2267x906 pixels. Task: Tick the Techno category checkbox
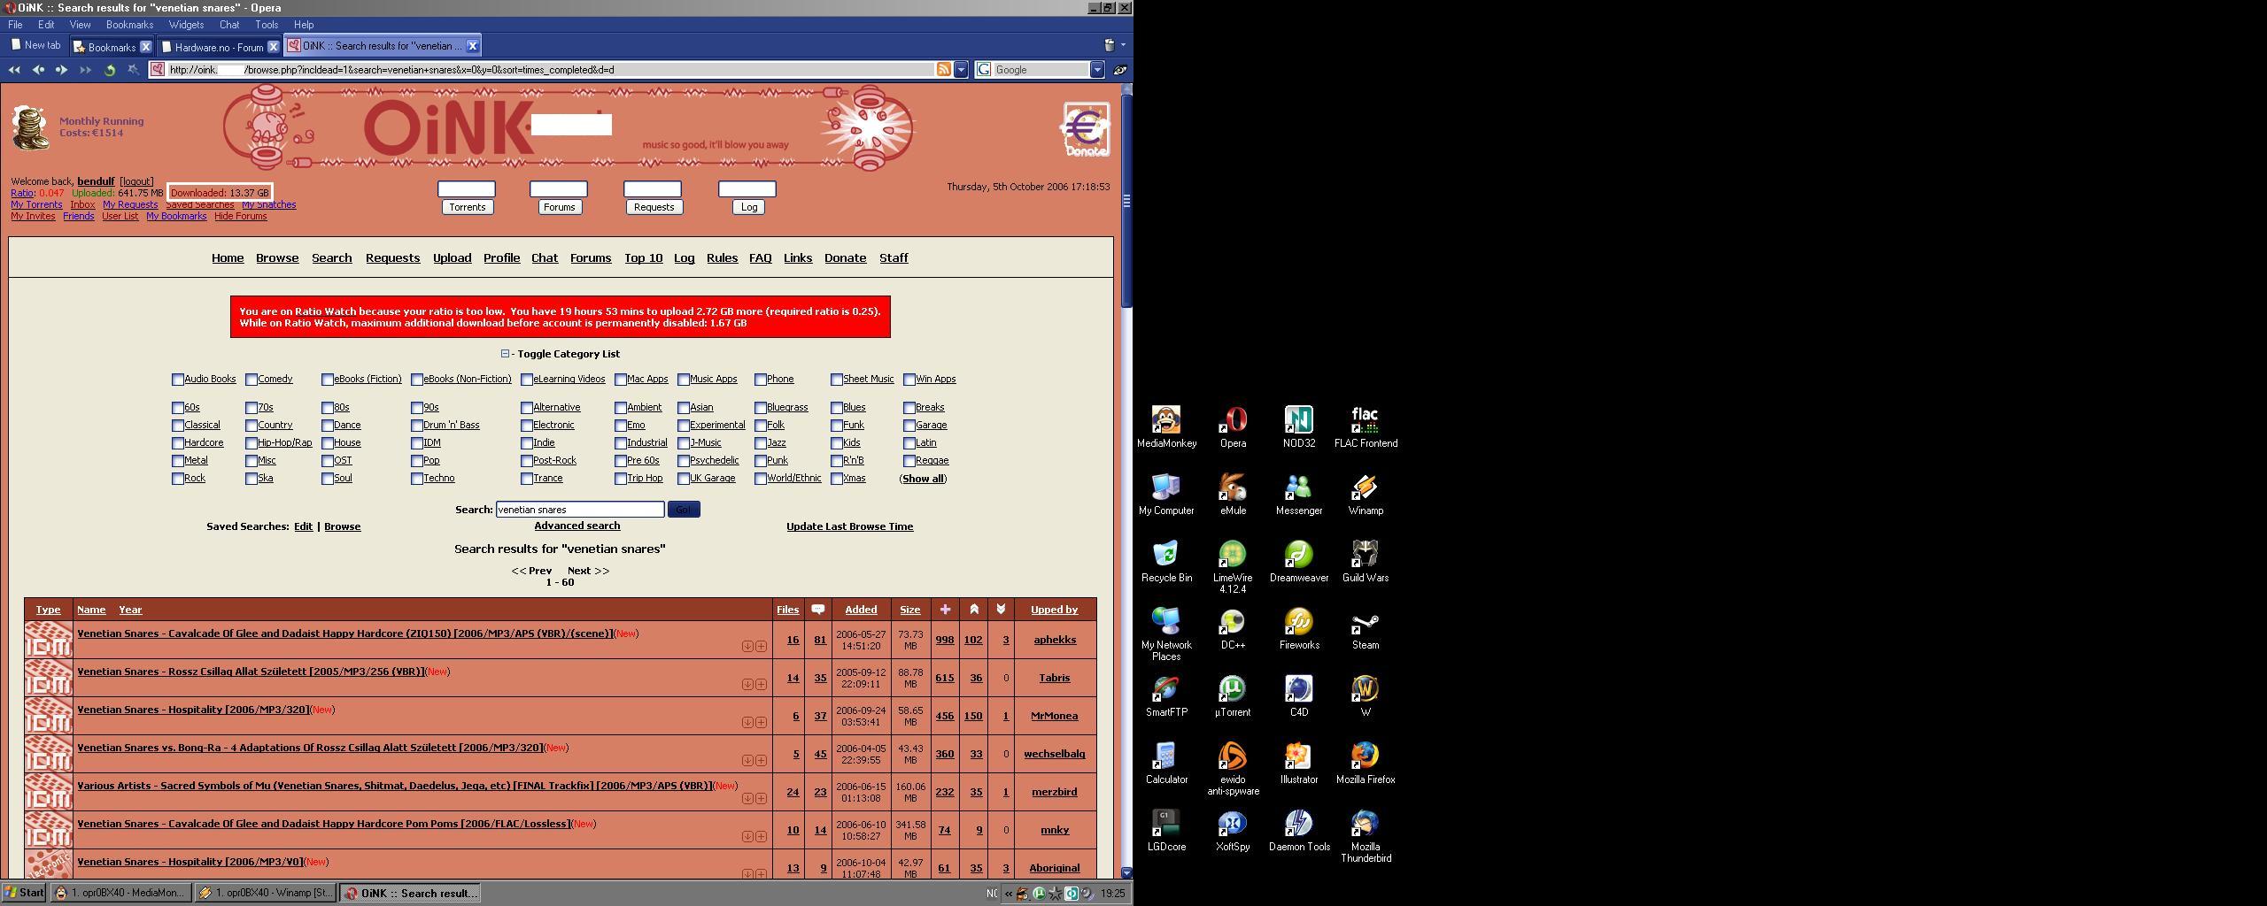[417, 479]
